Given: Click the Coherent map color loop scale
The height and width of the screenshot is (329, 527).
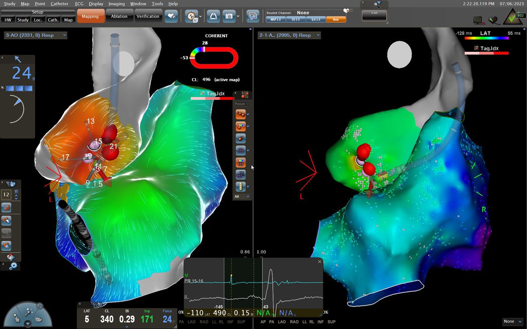Looking at the screenshot, I should point(214,57).
